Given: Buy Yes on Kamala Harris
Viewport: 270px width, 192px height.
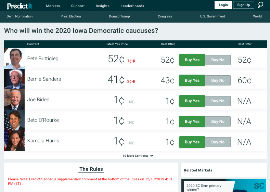Looking at the screenshot, I should tap(192, 142).
